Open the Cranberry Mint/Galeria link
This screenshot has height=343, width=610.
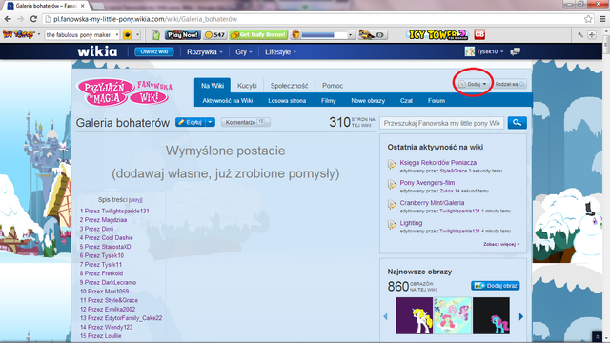pyautogui.click(x=432, y=203)
